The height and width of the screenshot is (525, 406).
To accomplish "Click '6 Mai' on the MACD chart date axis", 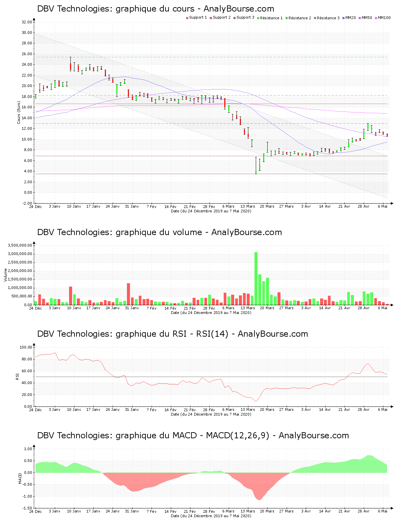I will pos(383,511).
